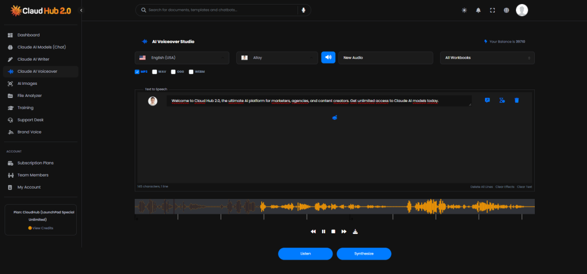
Task: Click Delete All Lines
Action: 482,187
